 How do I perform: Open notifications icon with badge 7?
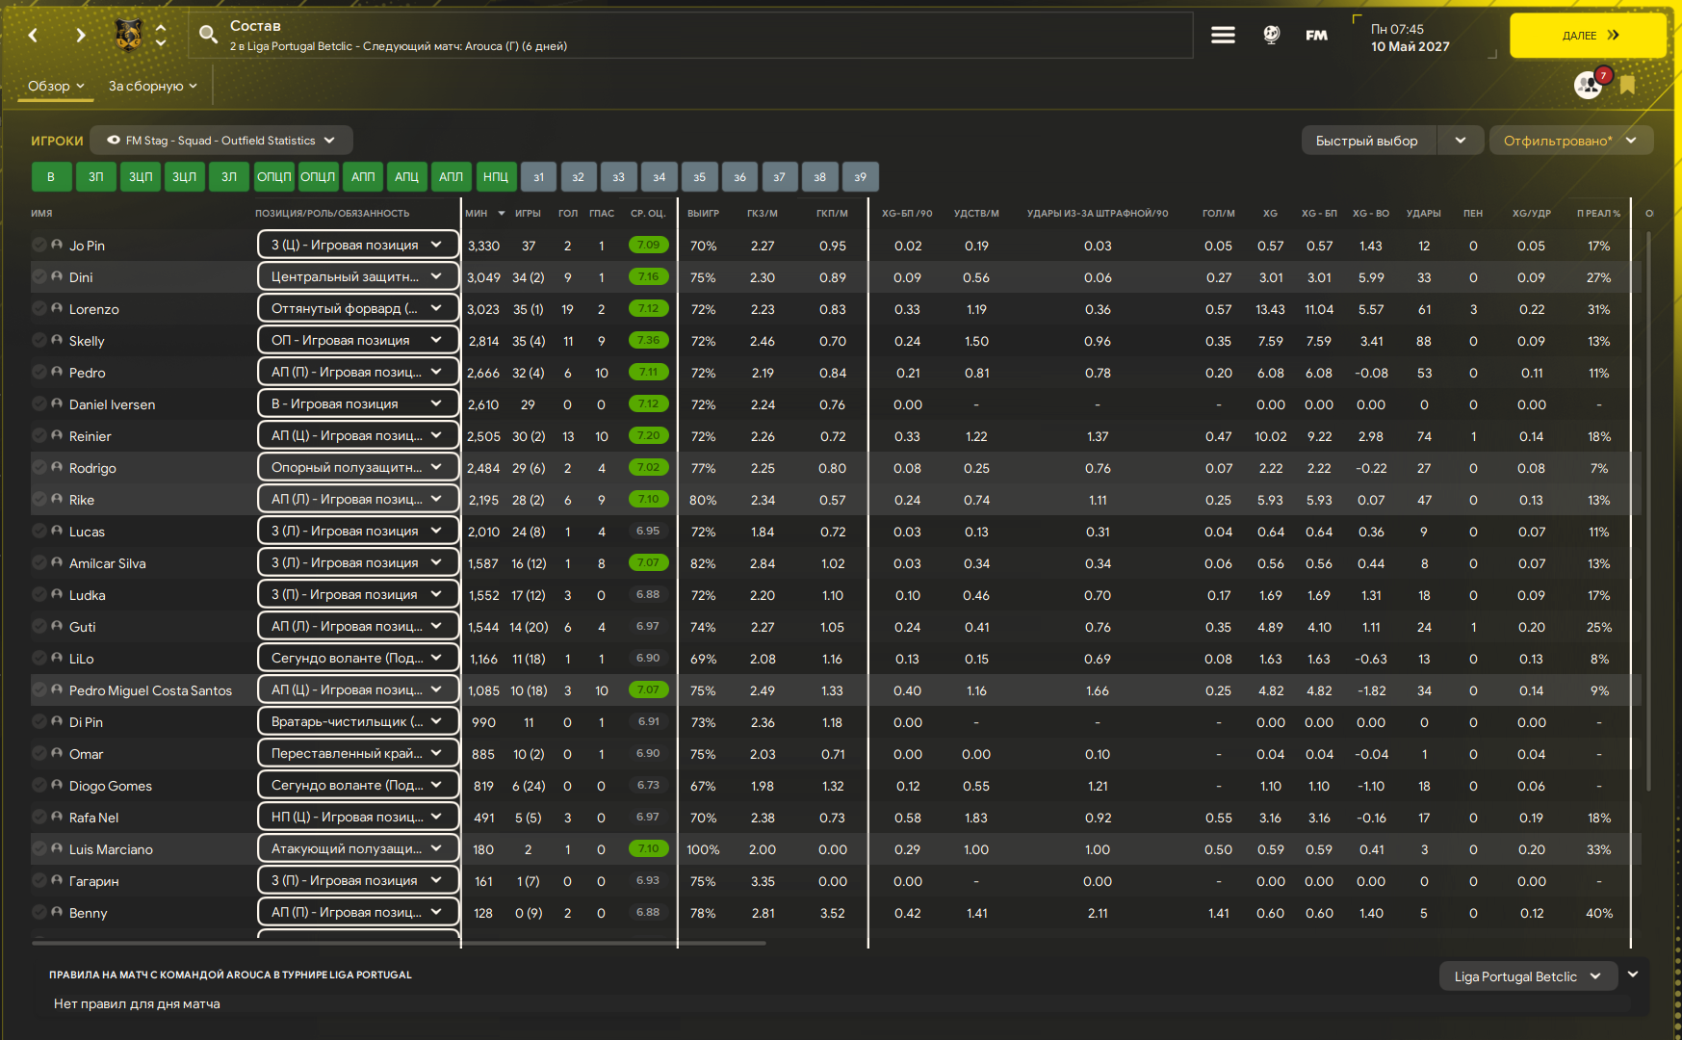[x=1589, y=85]
